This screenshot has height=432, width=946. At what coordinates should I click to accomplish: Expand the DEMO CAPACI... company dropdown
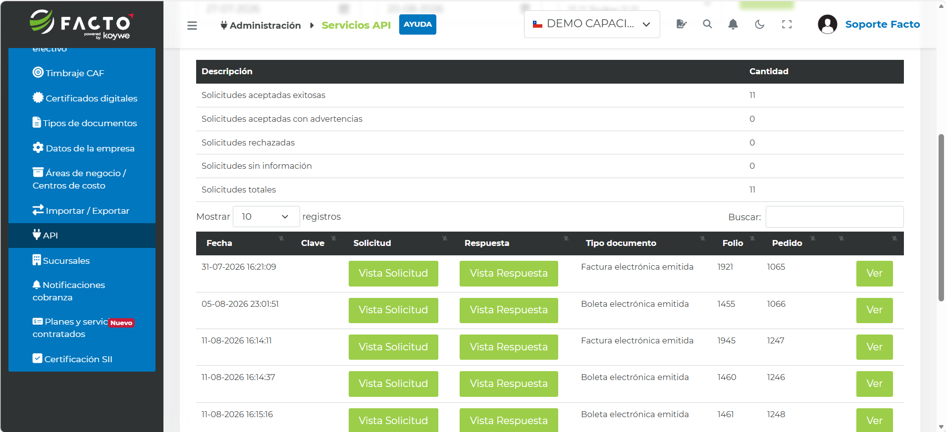point(592,24)
